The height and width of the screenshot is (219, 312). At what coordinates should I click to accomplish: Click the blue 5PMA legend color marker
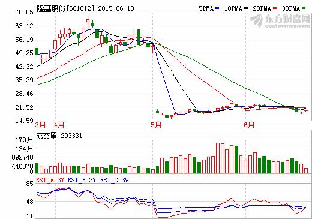(x=217, y=8)
